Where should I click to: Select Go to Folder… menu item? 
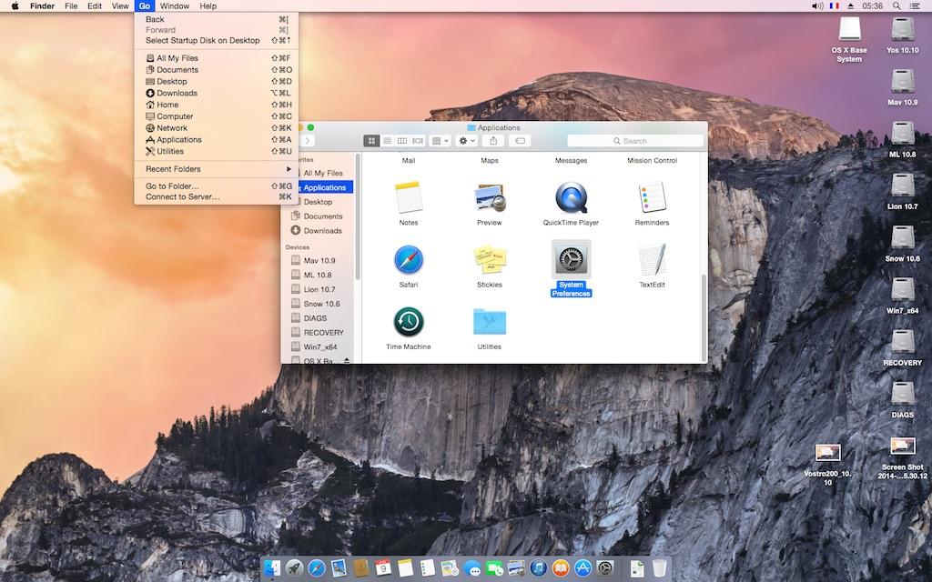tap(172, 186)
